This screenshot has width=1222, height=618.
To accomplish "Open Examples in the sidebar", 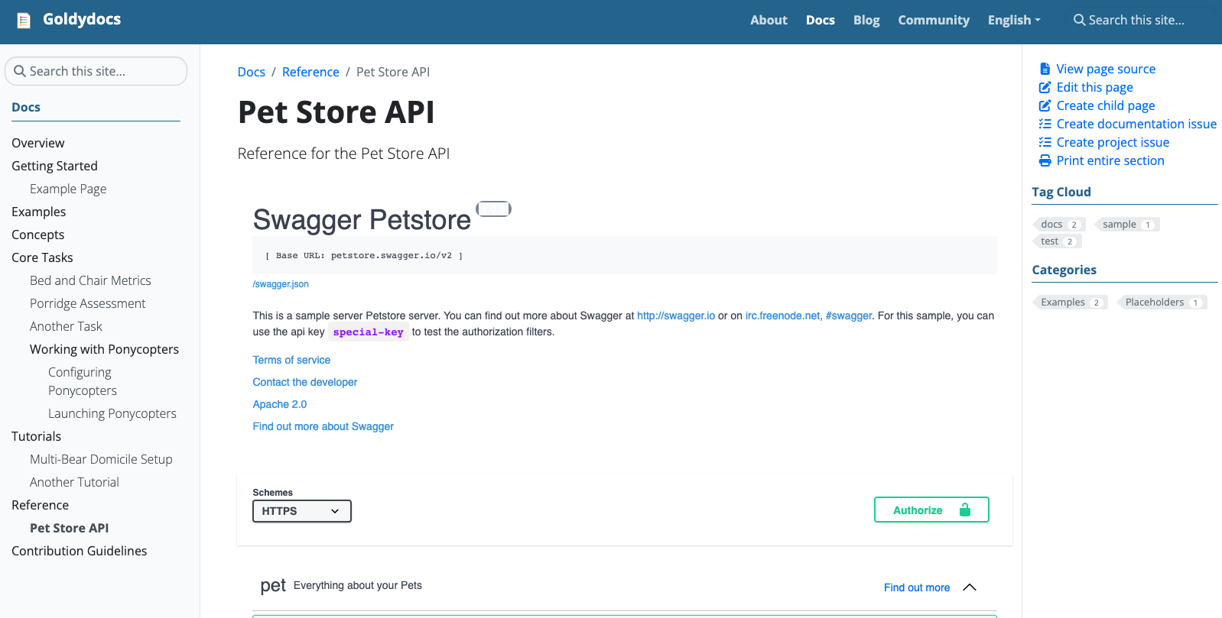I will [39, 212].
